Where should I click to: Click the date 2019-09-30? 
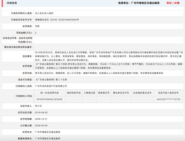coord(41,113)
